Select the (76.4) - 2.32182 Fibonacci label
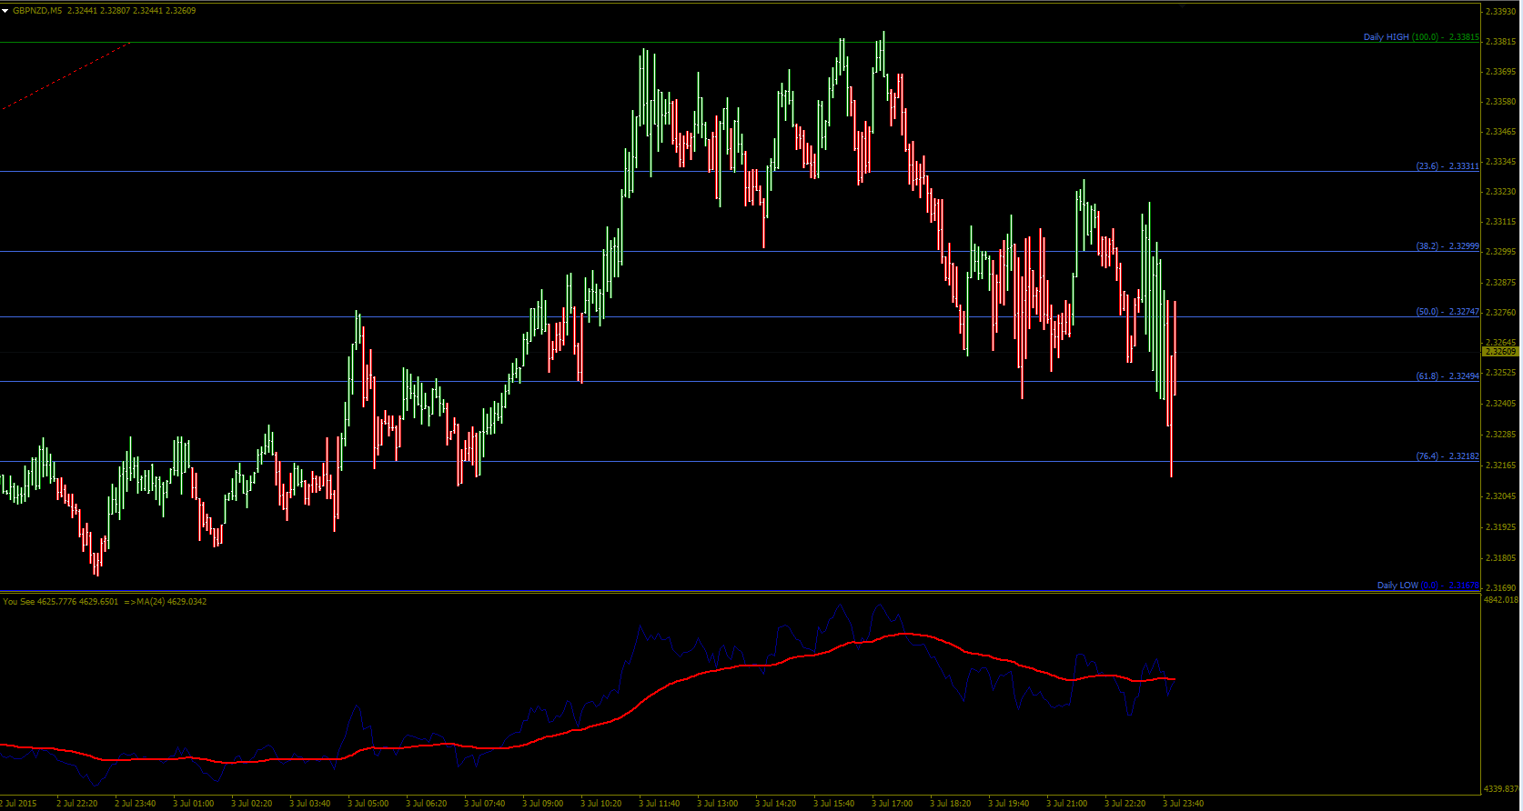Viewport: 1523px width, 811px height. (1447, 456)
